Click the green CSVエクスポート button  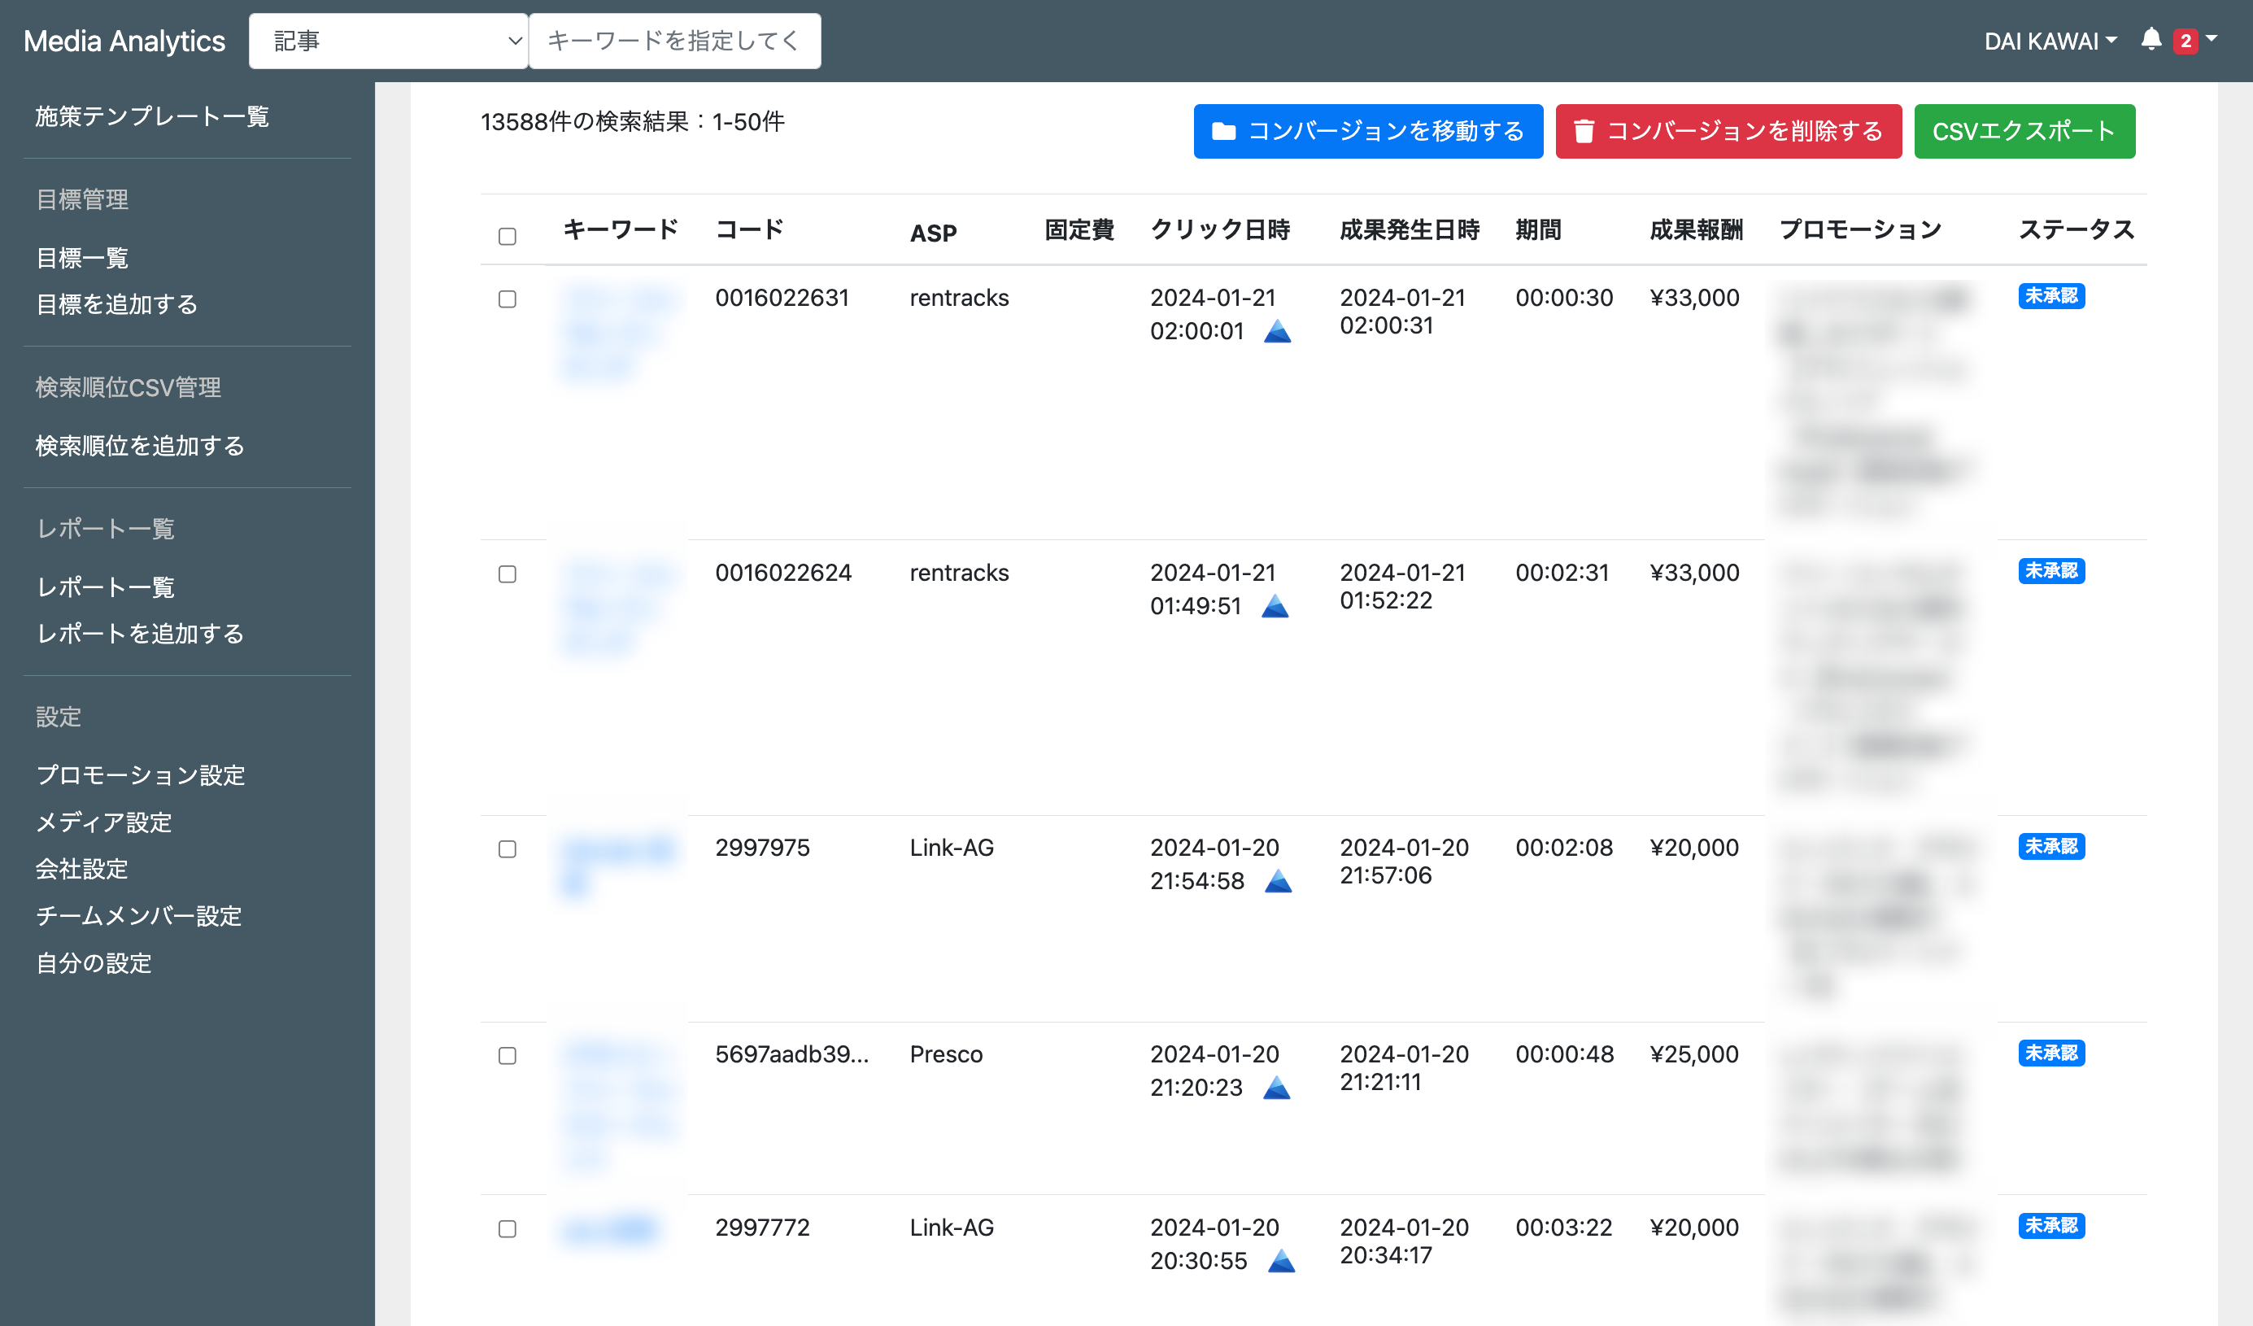point(2024,132)
